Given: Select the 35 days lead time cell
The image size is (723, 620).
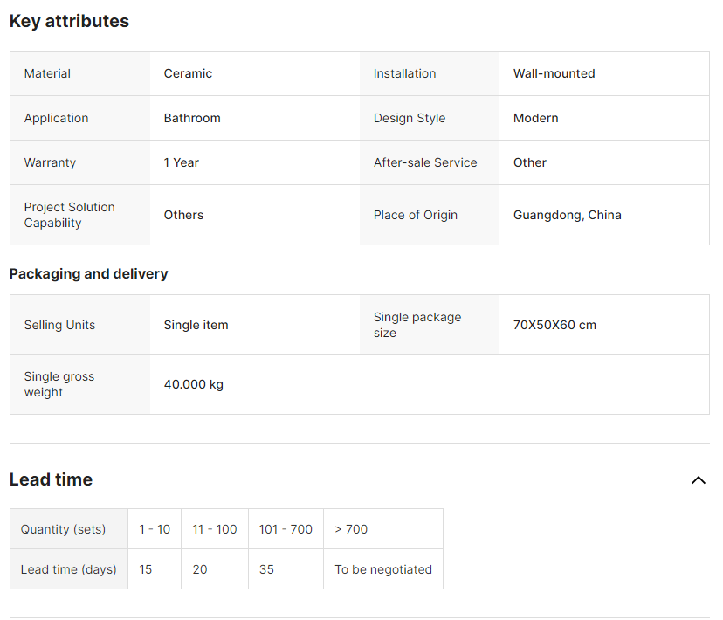Looking at the screenshot, I should coord(266,569).
